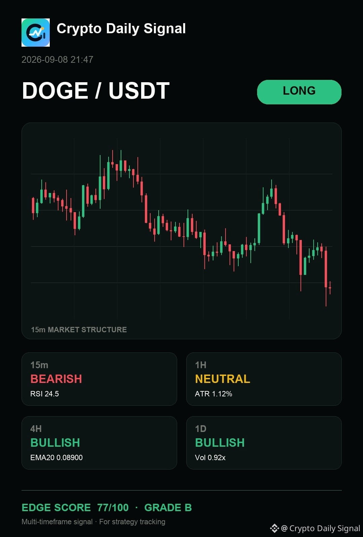
Task: Click the highest green candle near chart top
Action: tap(121, 163)
